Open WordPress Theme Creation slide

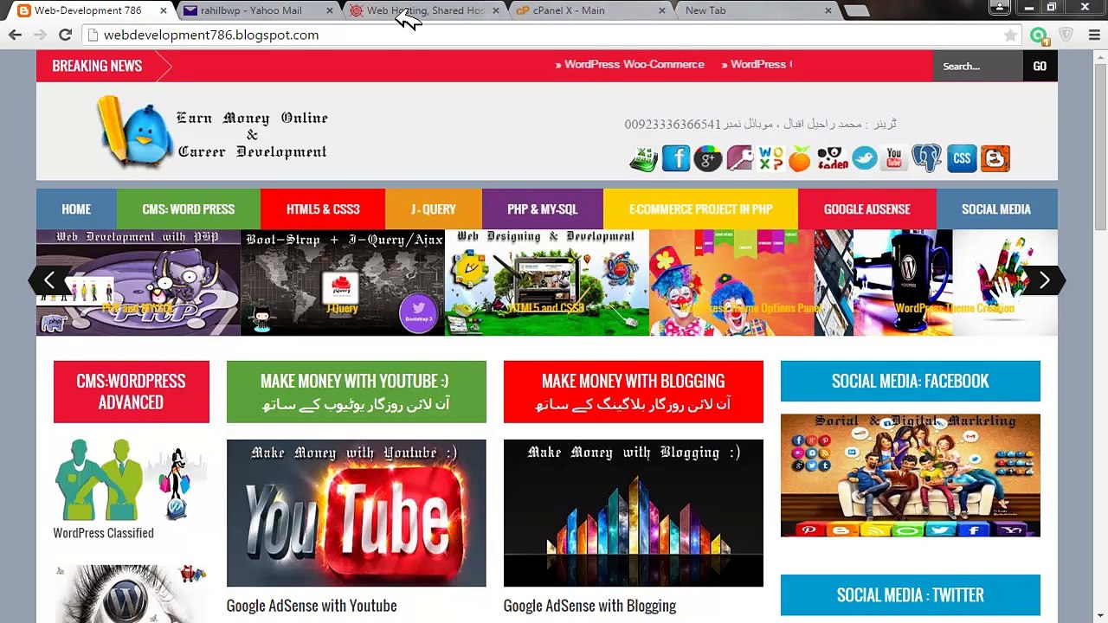click(x=956, y=282)
